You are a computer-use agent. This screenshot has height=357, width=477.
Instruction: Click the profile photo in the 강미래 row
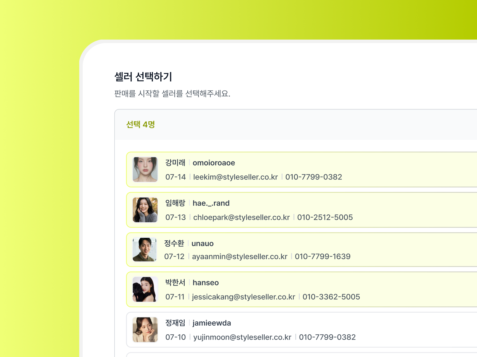point(145,169)
